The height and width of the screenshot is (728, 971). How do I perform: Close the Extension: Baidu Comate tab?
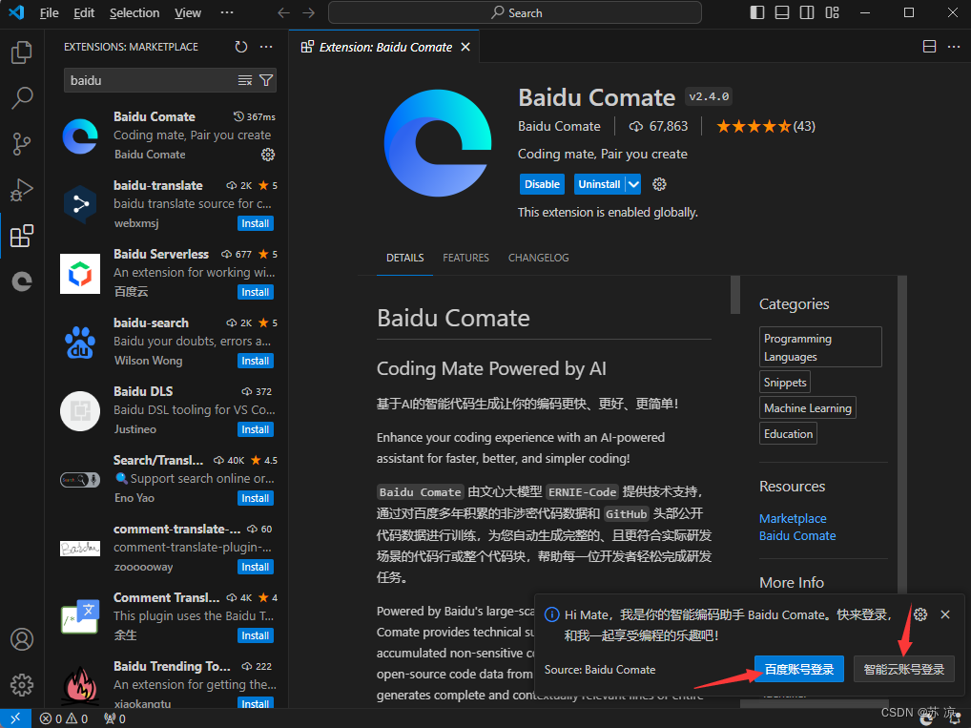pyautogui.click(x=465, y=47)
